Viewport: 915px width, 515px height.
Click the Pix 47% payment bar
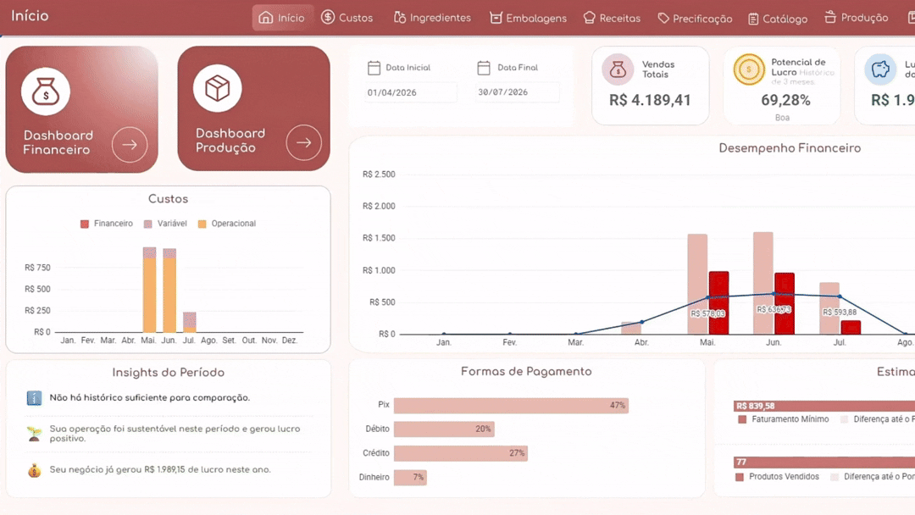pyautogui.click(x=511, y=406)
